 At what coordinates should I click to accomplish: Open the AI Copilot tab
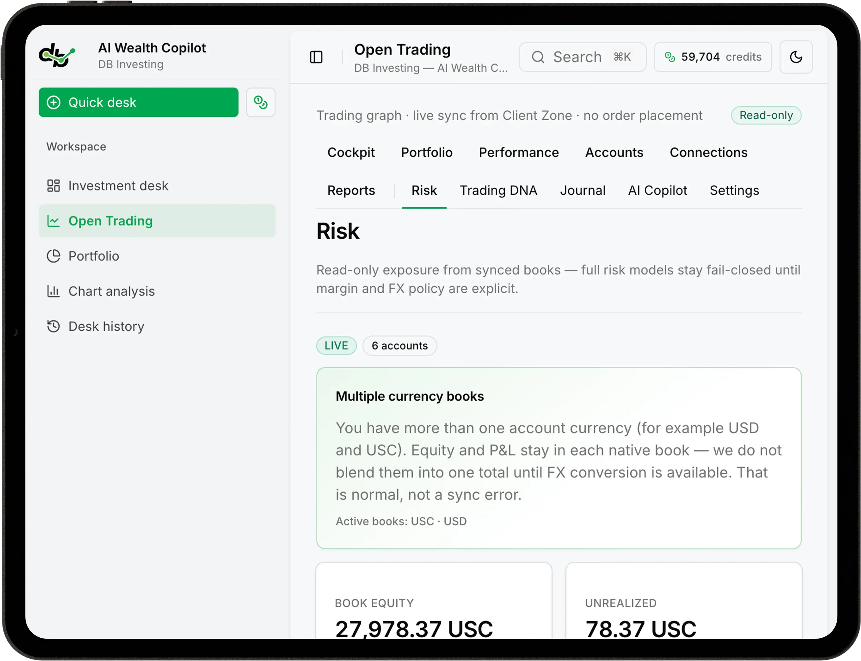click(657, 190)
